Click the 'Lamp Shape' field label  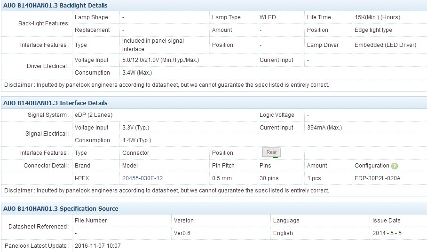coord(91,17)
